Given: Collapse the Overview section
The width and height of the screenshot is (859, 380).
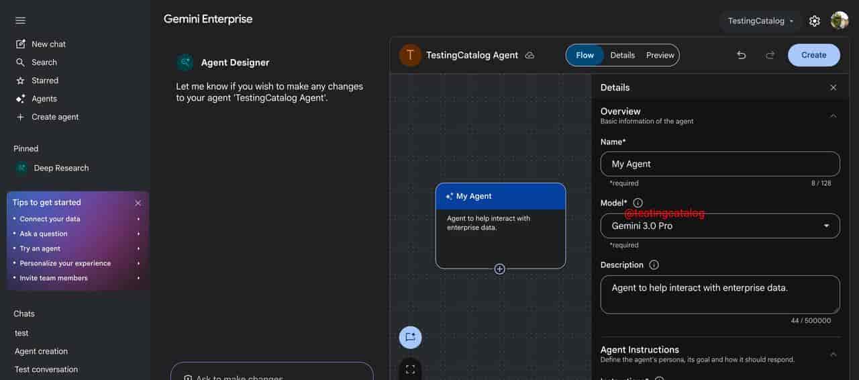Looking at the screenshot, I should [833, 115].
